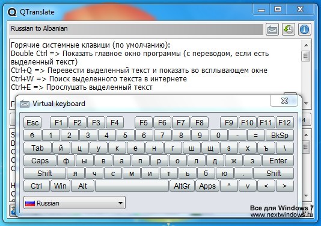This screenshot has height=226, width=321.
Task: Click the ё key left of 1
Action: tap(32, 135)
